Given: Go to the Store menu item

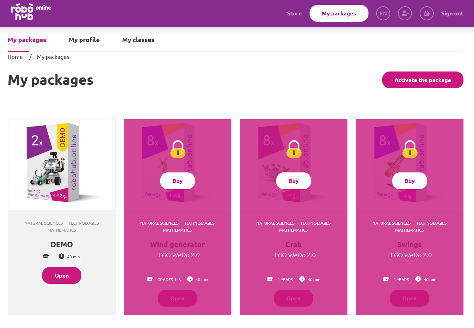Looking at the screenshot, I should pos(294,13).
